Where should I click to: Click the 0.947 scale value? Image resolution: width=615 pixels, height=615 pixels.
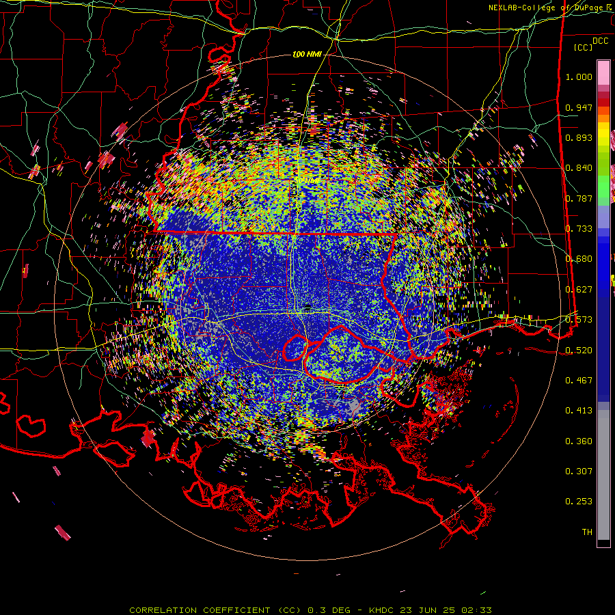[579, 107]
